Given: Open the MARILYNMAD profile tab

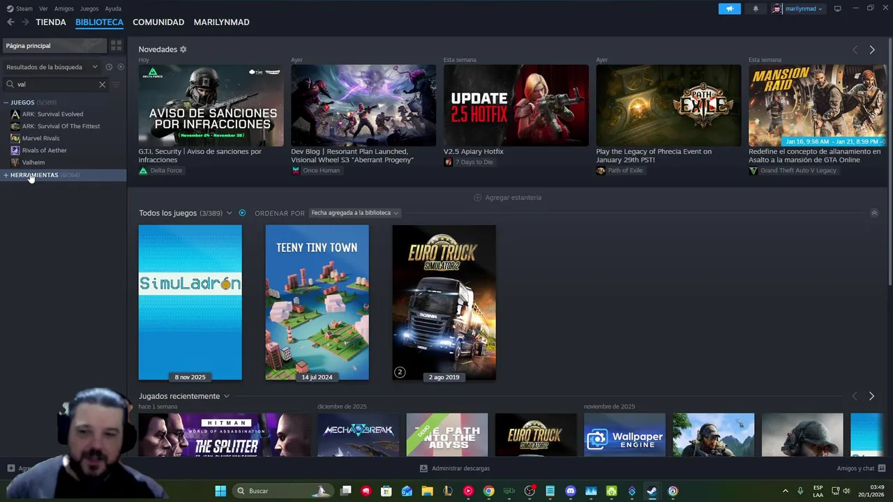Looking at the screenshot, I should tap(221, 22).
